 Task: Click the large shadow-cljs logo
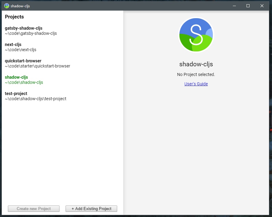196,35
